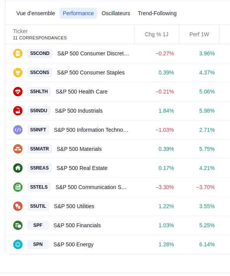230x276 pixels.
Task: Open the SPF ticker badge
Action: 38,225
